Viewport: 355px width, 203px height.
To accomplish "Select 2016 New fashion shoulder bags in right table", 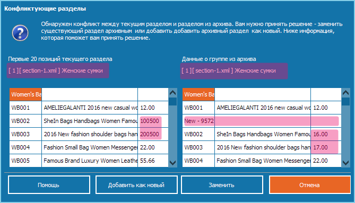I will coord(263,147).
